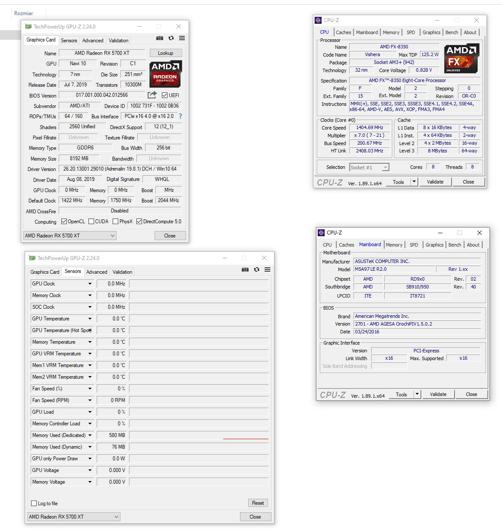
Task: Open the hamburger menu in GPU-Z Sensors window
Action: click(267, 269)
